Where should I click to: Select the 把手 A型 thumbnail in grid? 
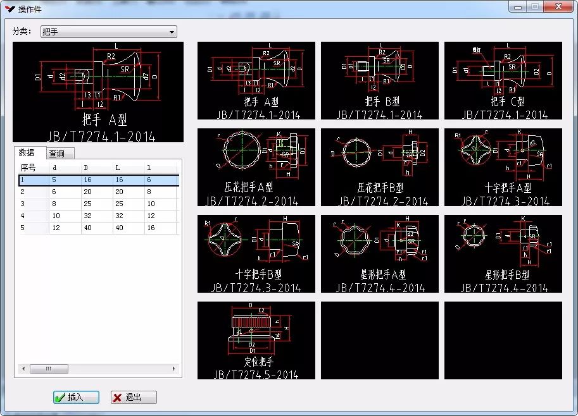click(x=256, y=80)
